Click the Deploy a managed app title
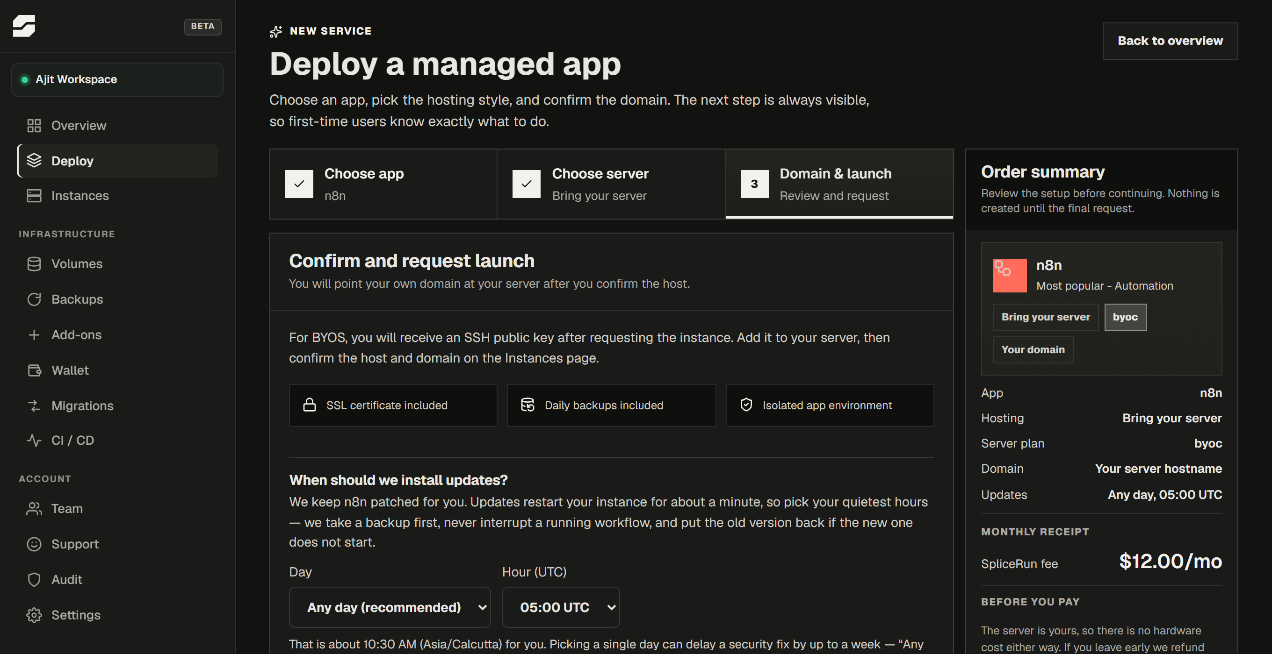Screen dimensions: 1272x654 click(445, 64)
